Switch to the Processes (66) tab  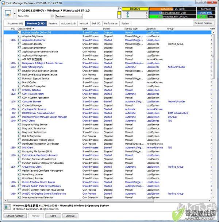15,23
